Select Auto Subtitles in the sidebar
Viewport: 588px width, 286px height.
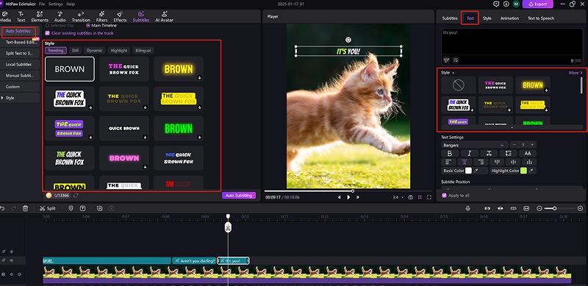click(18, 31)
